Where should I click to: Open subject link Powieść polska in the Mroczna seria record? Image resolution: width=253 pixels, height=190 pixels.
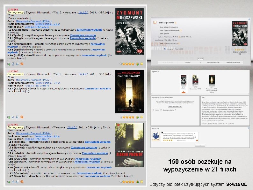pyautogui.click(x=47, y=136)
